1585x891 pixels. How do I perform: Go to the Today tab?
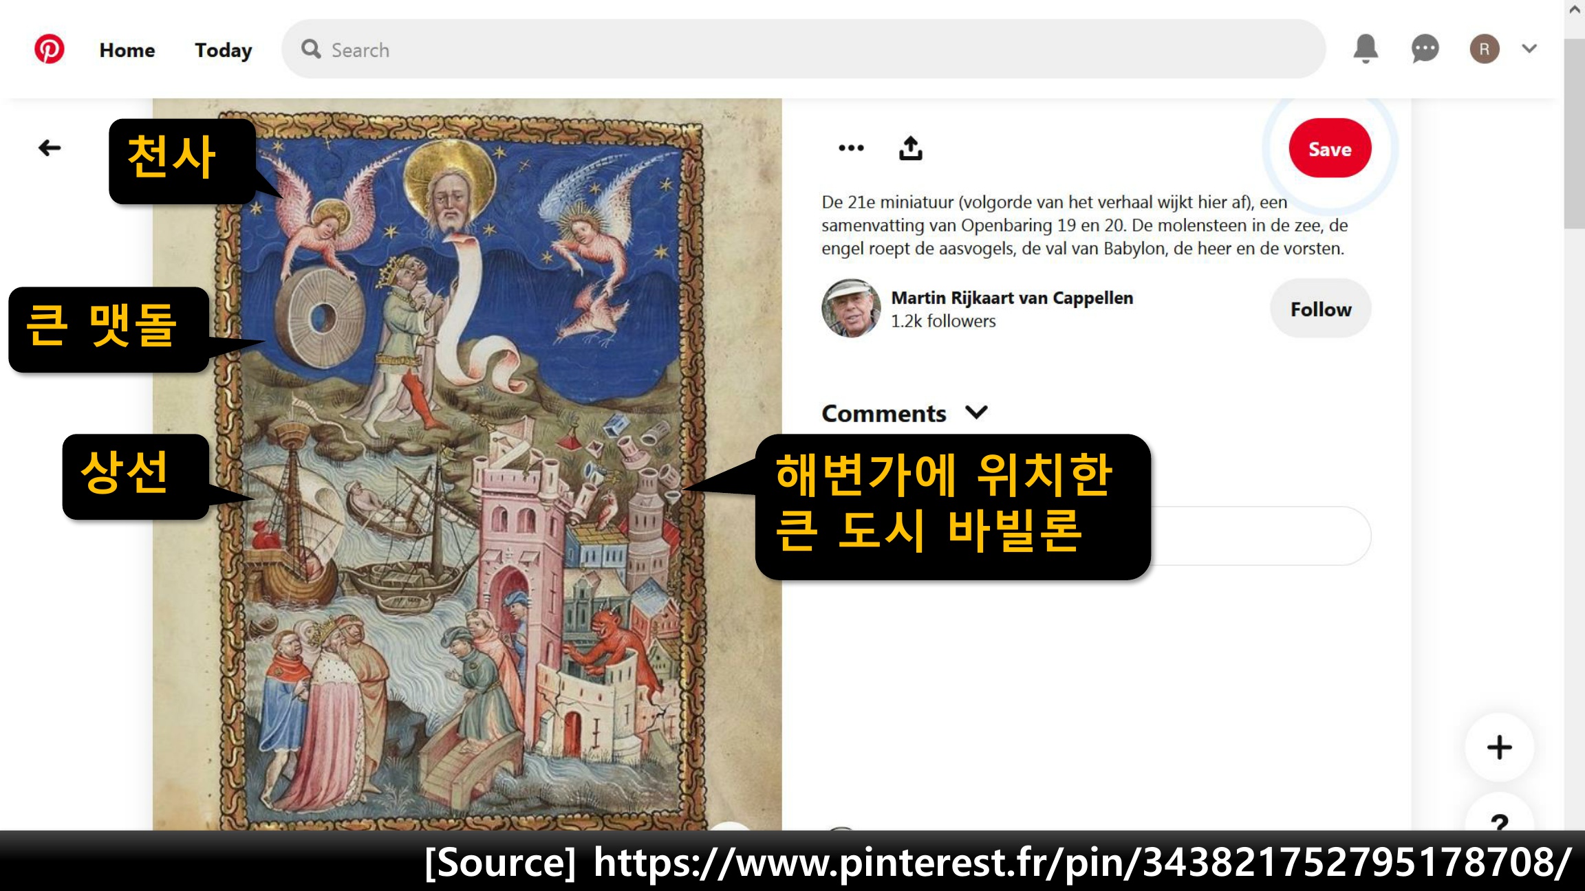pyautogui.click(x=224, y=50)
